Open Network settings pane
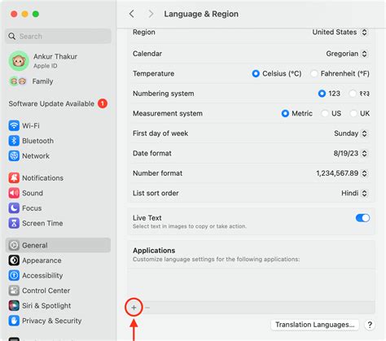This screenshot has height=341, width=386. 58,156
